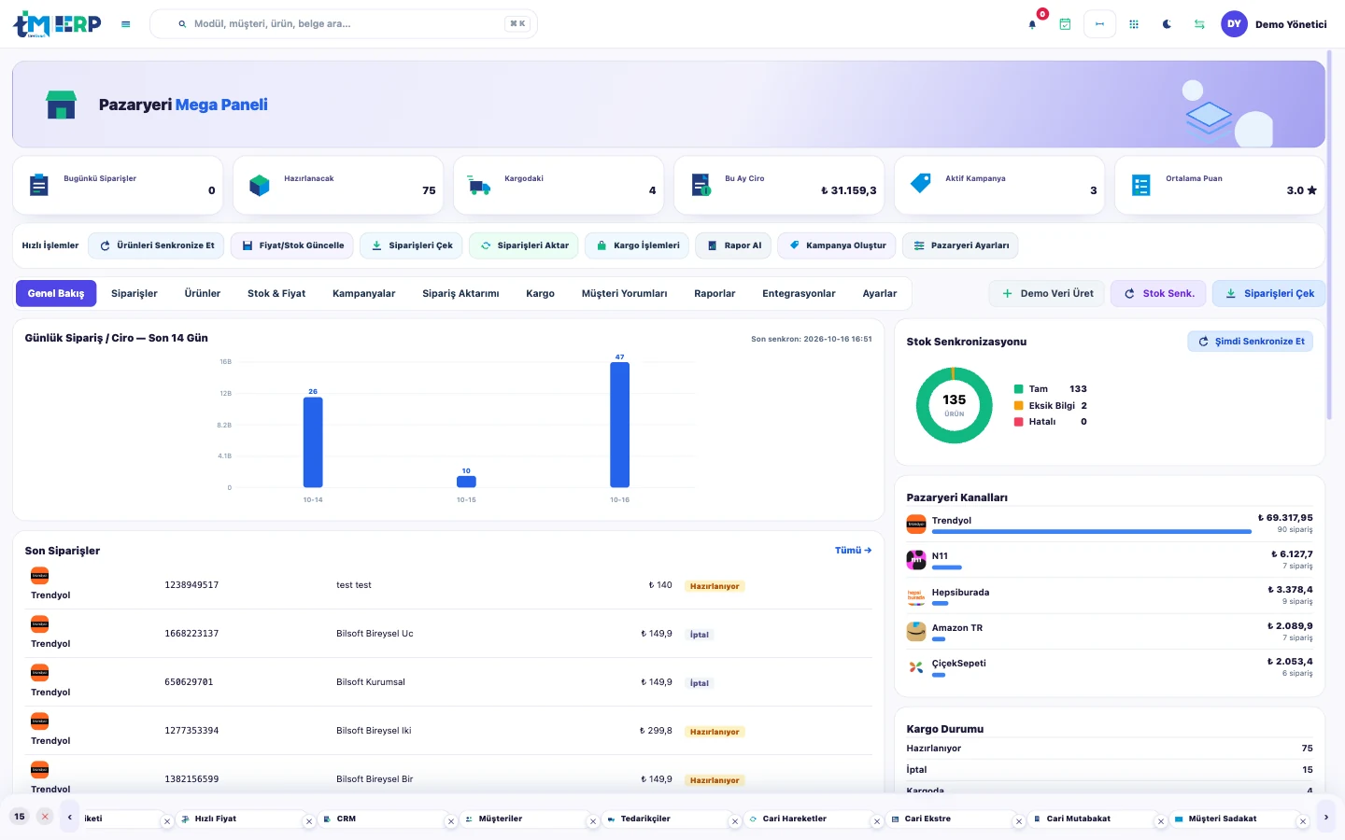Click the Bugünkü Siparişler card icon
Viewport: 1345px width, 840px height.
click(x=39, y=185)
